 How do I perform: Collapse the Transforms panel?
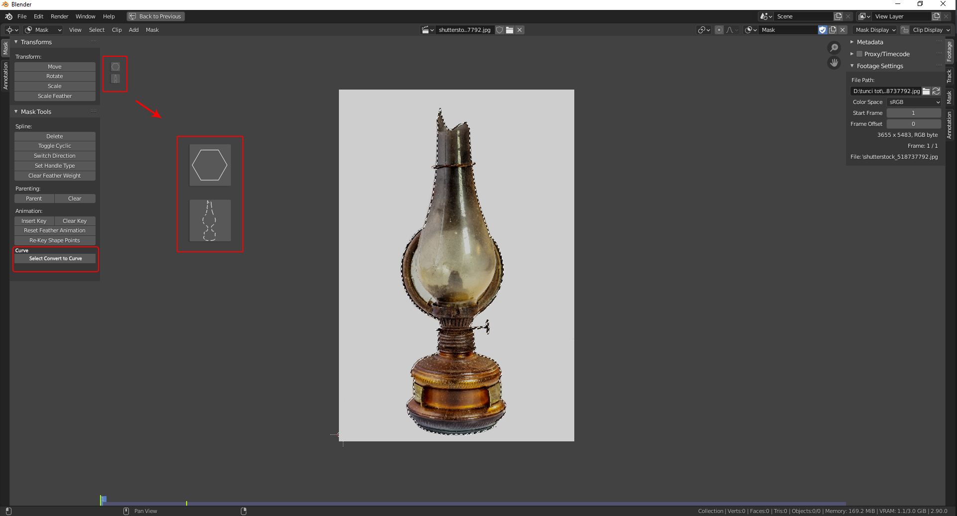(16, 42)
